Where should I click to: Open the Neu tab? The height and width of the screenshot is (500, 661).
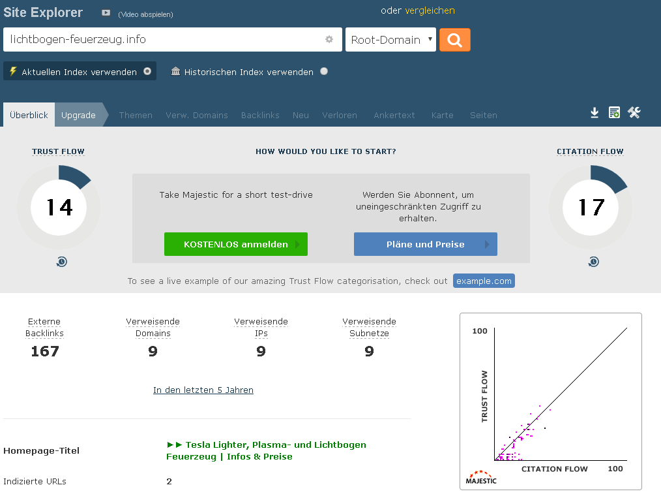[301, 115]
